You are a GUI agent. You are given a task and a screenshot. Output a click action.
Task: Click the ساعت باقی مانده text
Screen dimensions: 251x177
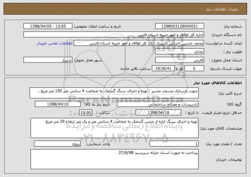136,69
